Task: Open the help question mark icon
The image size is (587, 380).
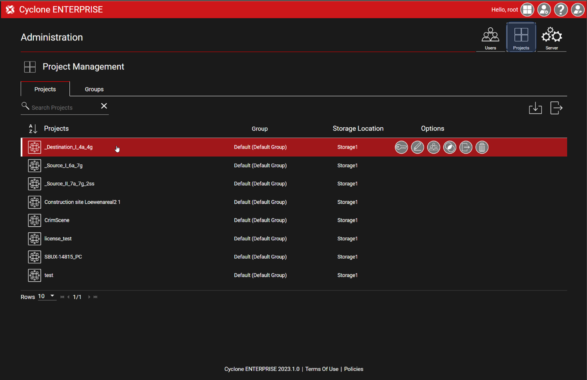Action: point(561,9)
